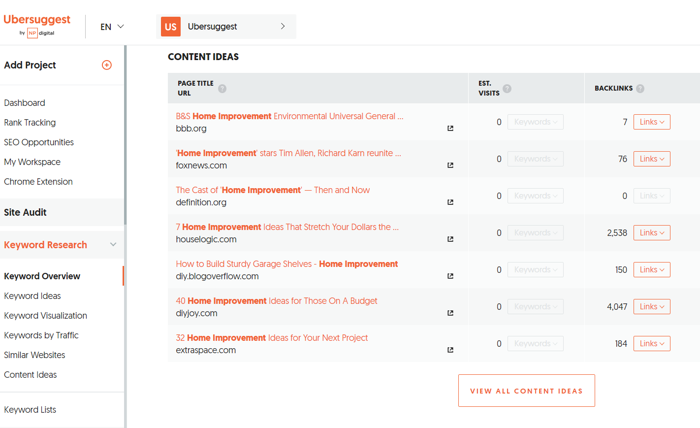Click View All Content Ideas button
The image size is (700, 428).
(x=527, y=391)
